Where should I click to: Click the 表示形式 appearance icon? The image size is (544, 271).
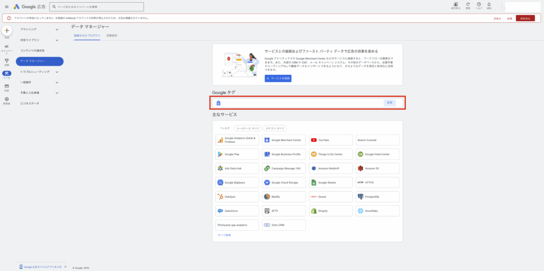pyautogui.click(x=455, y=5)
